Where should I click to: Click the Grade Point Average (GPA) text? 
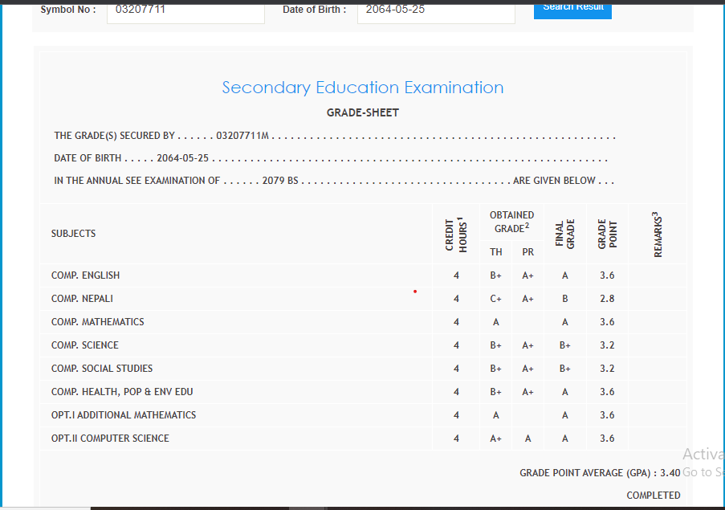[599, 473]
